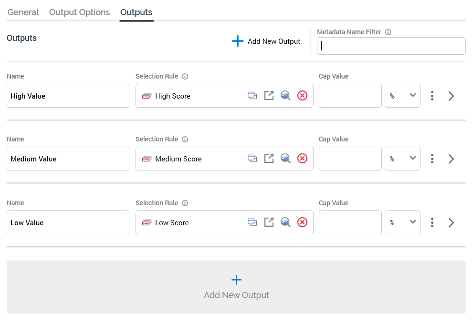Click browse selection icon for Low Score
Viewport: 473px width, 320px height.
pos(252,222)
